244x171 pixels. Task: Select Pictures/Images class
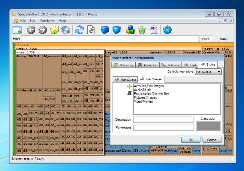click(x=146, y=98)
